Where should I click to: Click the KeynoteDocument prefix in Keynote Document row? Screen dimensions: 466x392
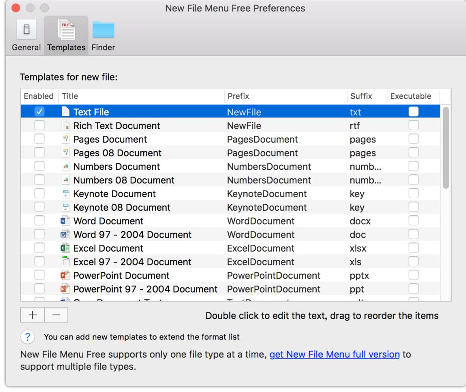(x=267, y=194)
